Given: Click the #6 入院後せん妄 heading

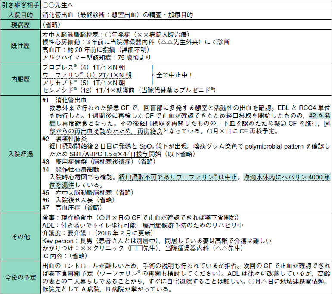Looking at the screenshot, I should click(x=79, y=200).
